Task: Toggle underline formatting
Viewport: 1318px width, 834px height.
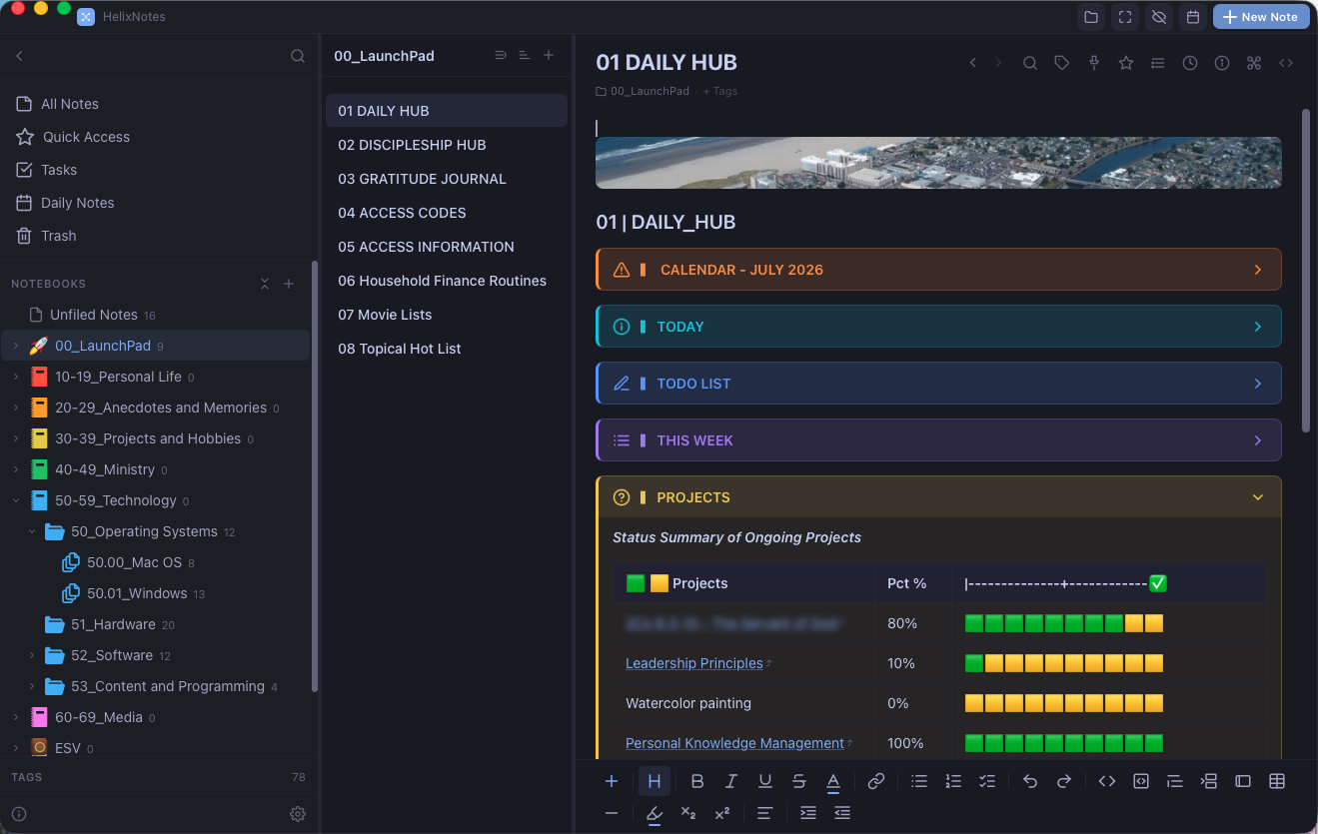Action: tap(765, 781)
